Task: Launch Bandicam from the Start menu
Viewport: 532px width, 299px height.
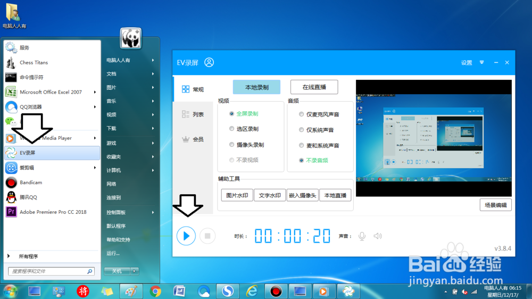Action: pos(52,182)
